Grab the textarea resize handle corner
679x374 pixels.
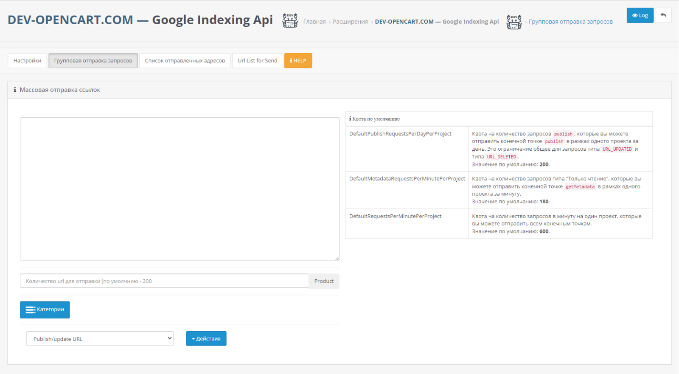pos(337,258)
